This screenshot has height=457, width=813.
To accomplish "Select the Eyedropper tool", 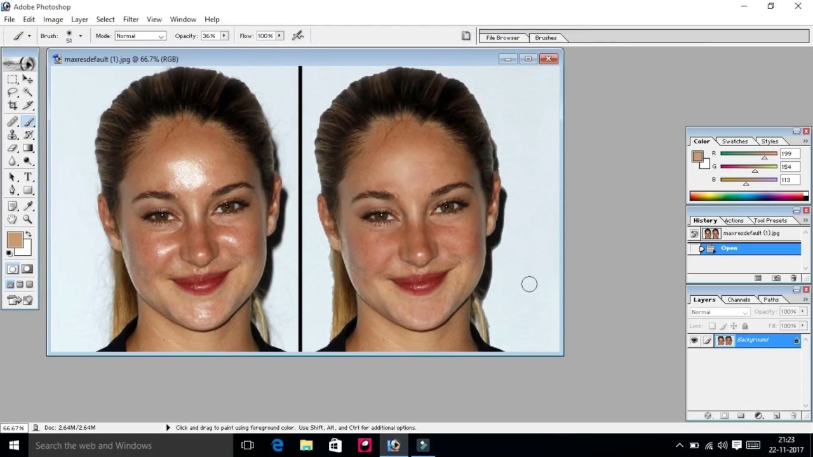I will [x=28, y=206].
